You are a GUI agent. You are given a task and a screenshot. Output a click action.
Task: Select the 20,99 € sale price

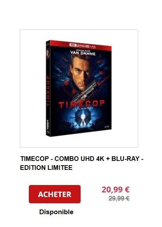115,190
